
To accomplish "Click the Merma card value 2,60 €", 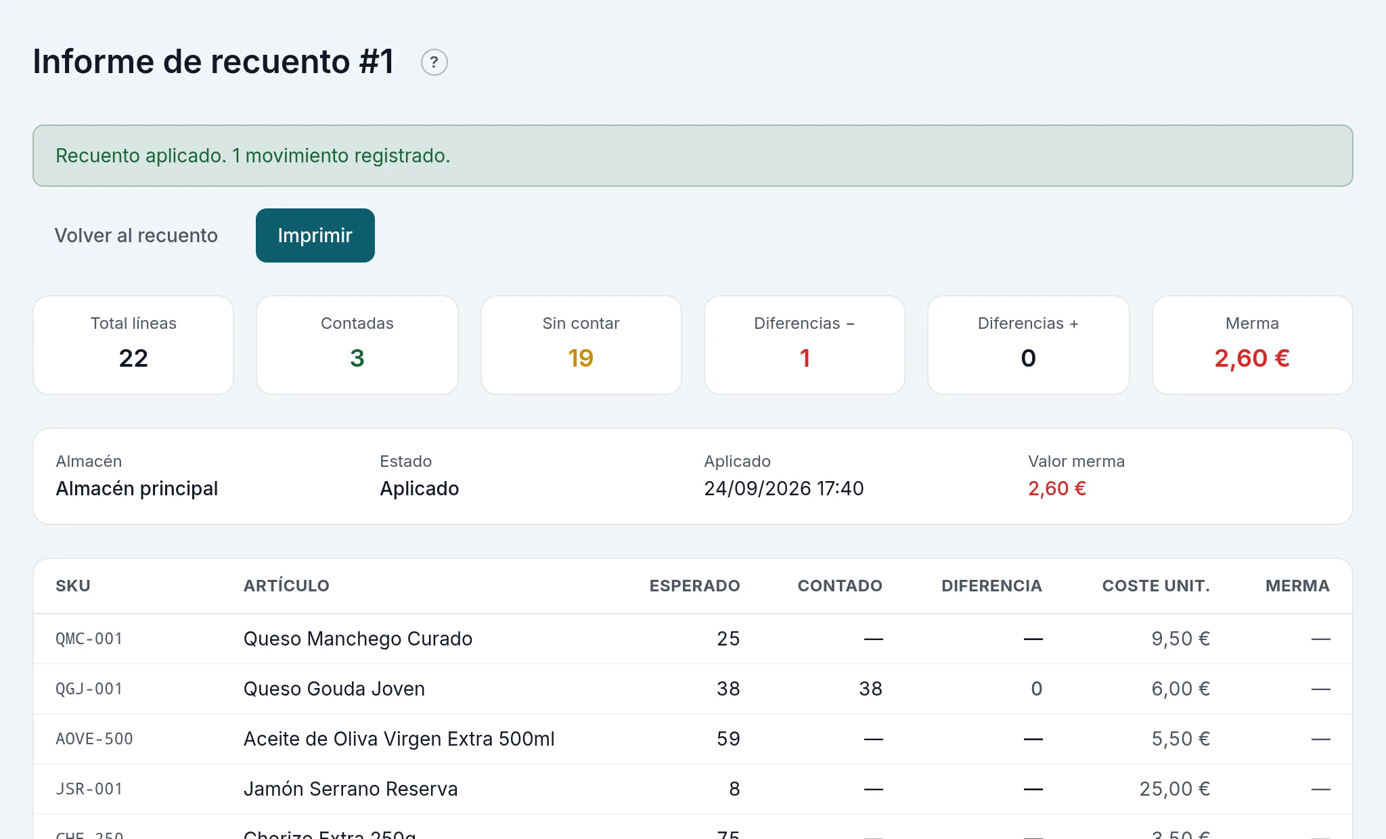I will tap(1252, 358).
